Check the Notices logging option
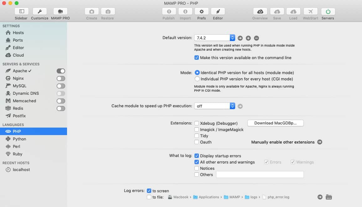Screen dimensions: 362x207 click(x=197, y=168)
